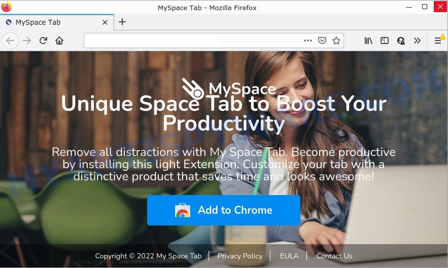448x268 pixels.
Task: Open page actions three-dot menu
Action: click(307, 41)
